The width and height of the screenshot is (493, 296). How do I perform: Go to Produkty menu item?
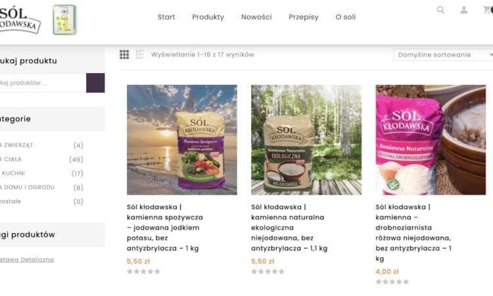(208, 17)
